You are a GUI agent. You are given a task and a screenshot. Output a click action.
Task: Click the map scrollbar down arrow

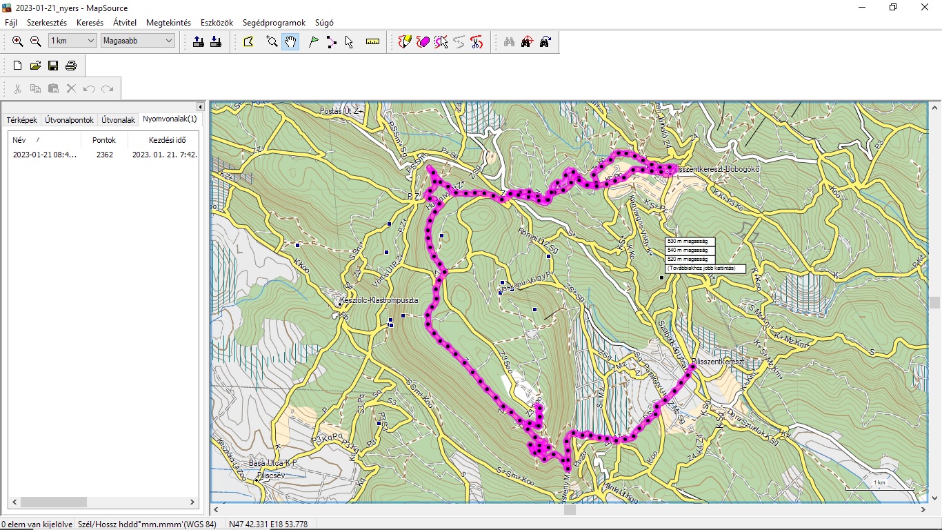pos(934,497)
